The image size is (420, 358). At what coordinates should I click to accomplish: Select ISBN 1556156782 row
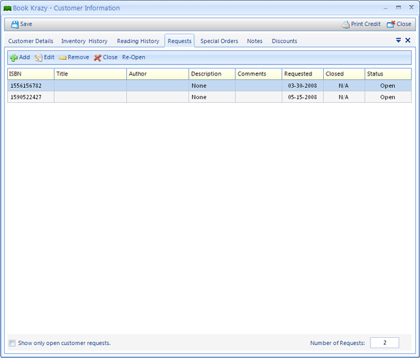click(x=209, y=85)
